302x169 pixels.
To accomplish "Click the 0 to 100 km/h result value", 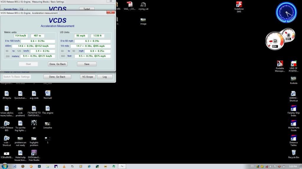I will pyautogui.click(x=38, y=41).
